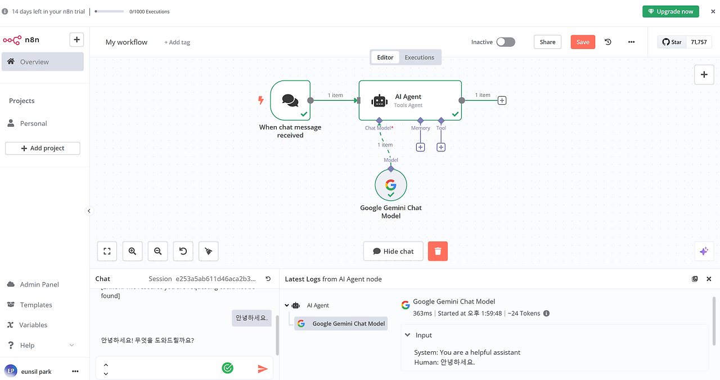The width and height of the screenshot is (720, 380).
Task: Click the EP user avatar
Action: [11, 372]
